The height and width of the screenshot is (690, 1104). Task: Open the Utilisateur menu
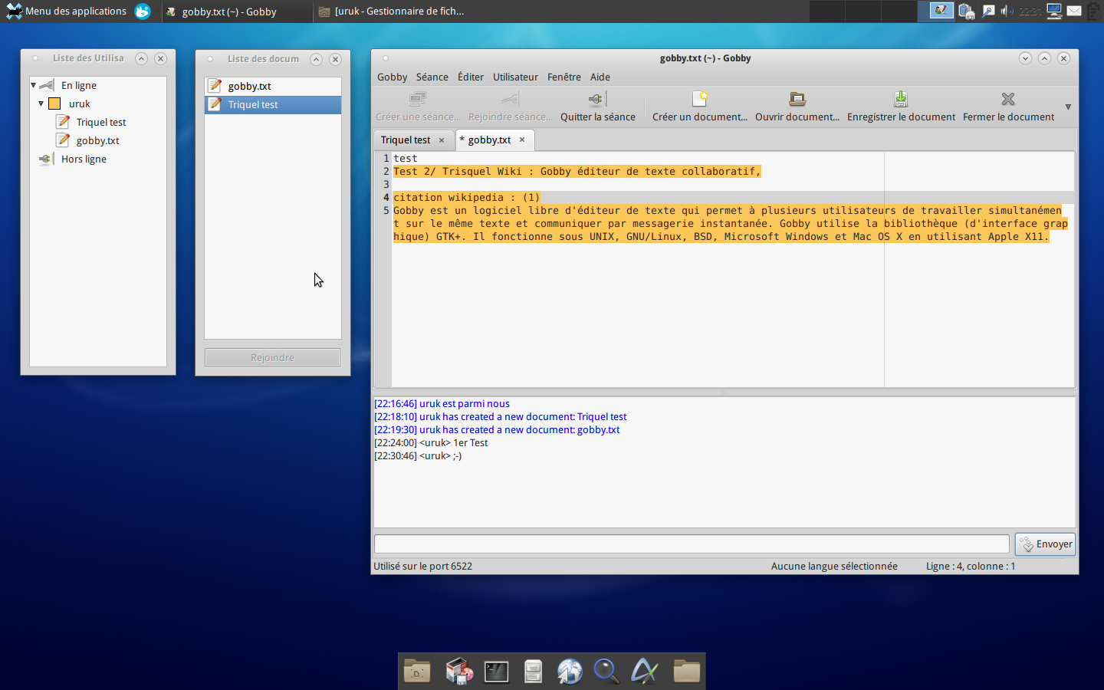pyautogui.click(x=515, y=77)
